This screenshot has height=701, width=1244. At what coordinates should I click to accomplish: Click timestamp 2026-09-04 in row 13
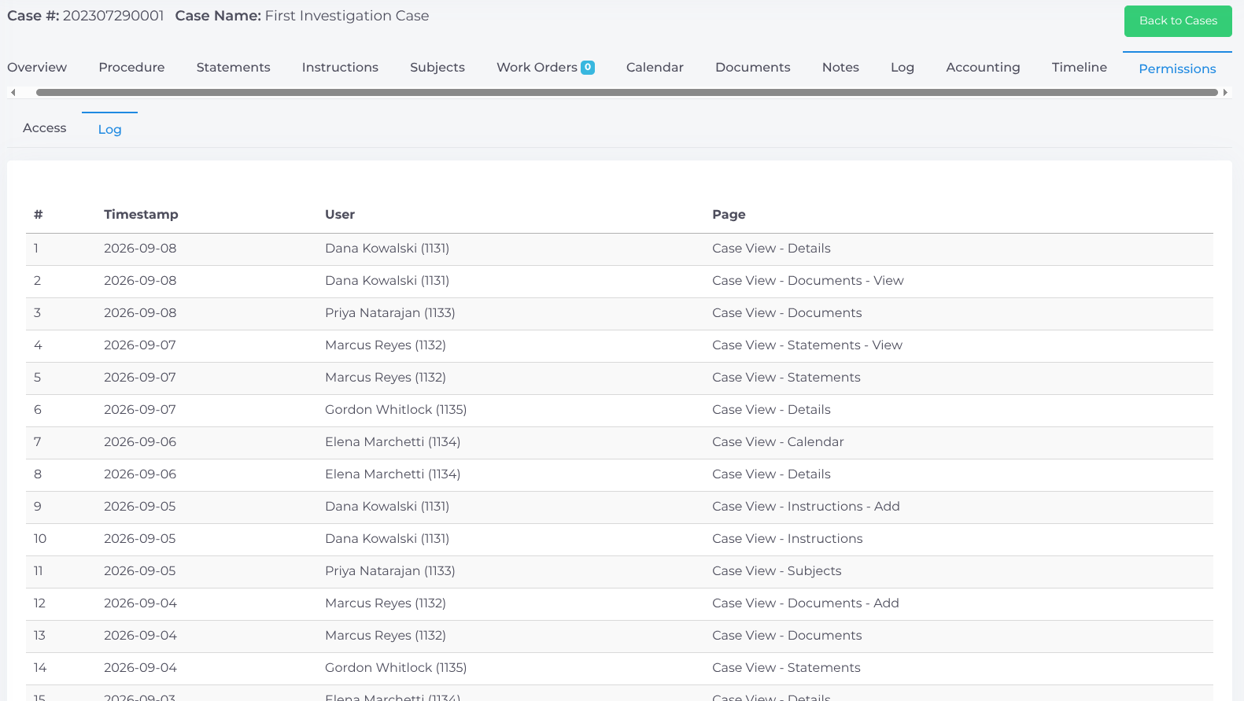[140, 636]
